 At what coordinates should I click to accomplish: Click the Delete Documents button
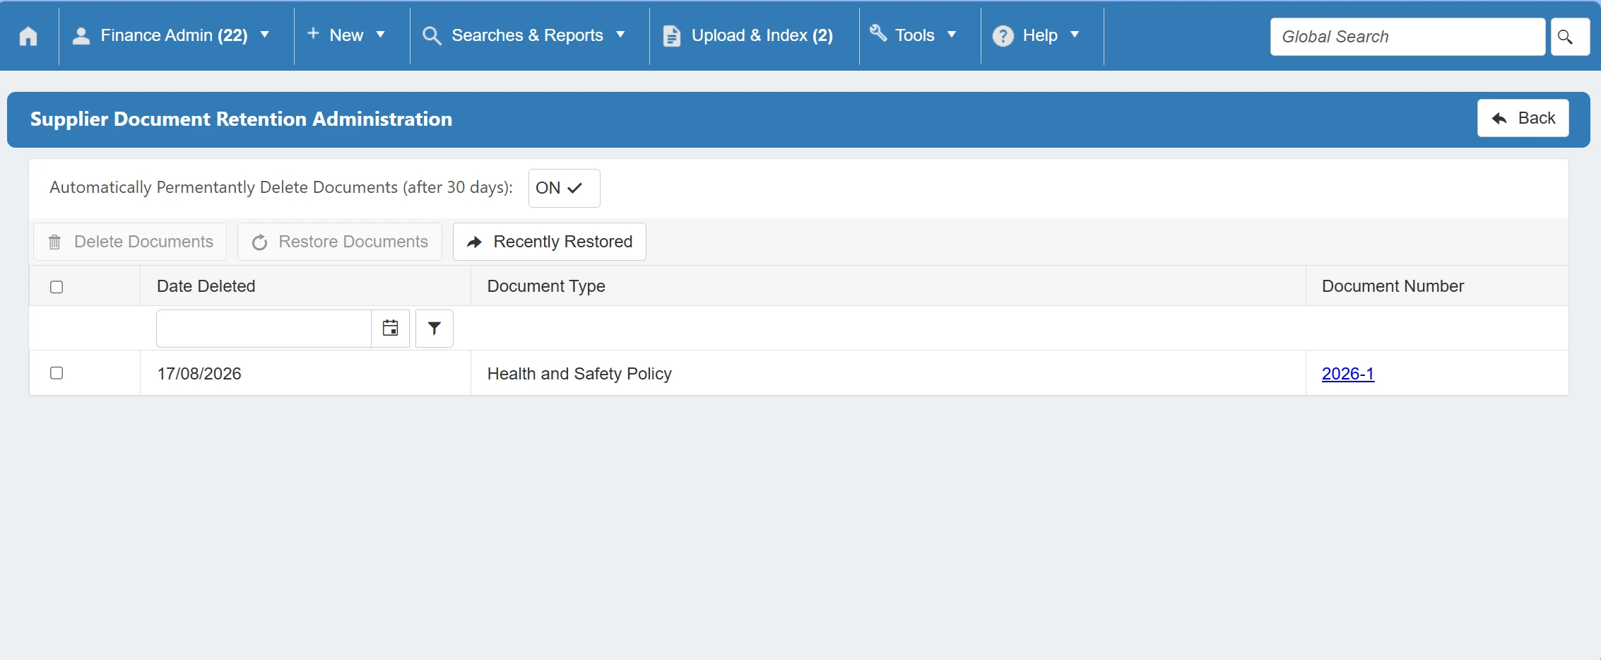coord(130,242)
